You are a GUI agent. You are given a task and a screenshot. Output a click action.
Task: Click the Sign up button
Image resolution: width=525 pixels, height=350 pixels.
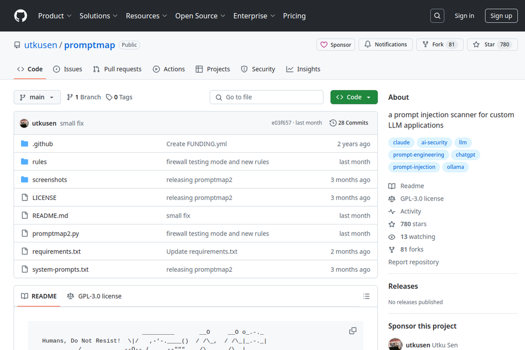(x=501, y=16)
